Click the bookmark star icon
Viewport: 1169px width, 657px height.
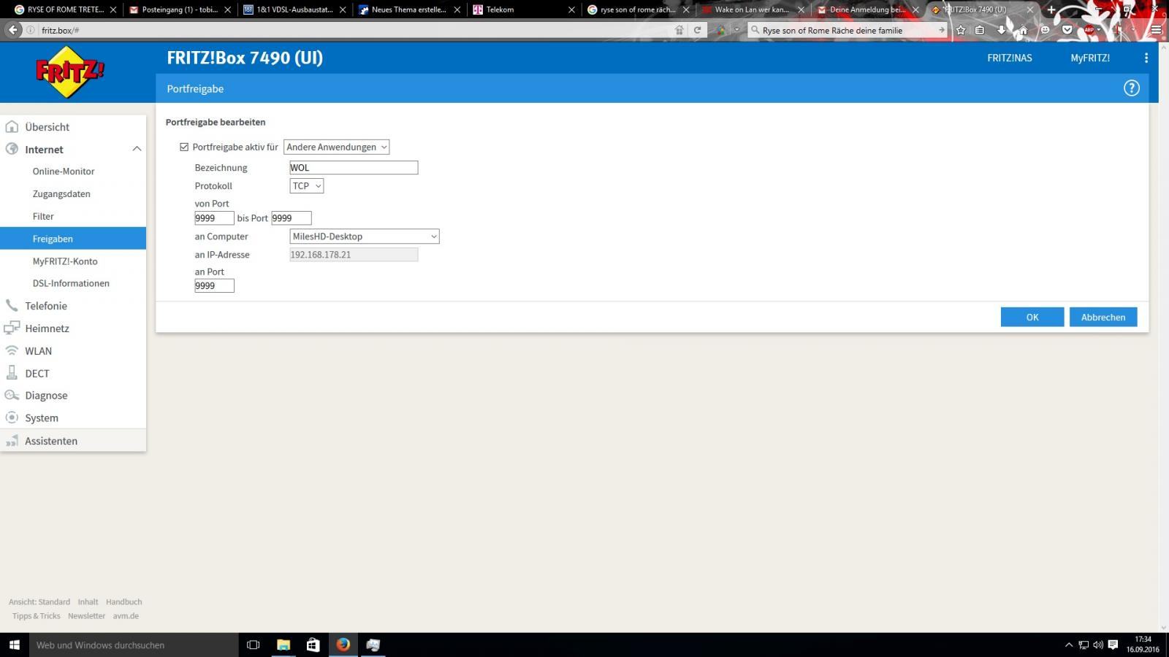tap(961, 30)
